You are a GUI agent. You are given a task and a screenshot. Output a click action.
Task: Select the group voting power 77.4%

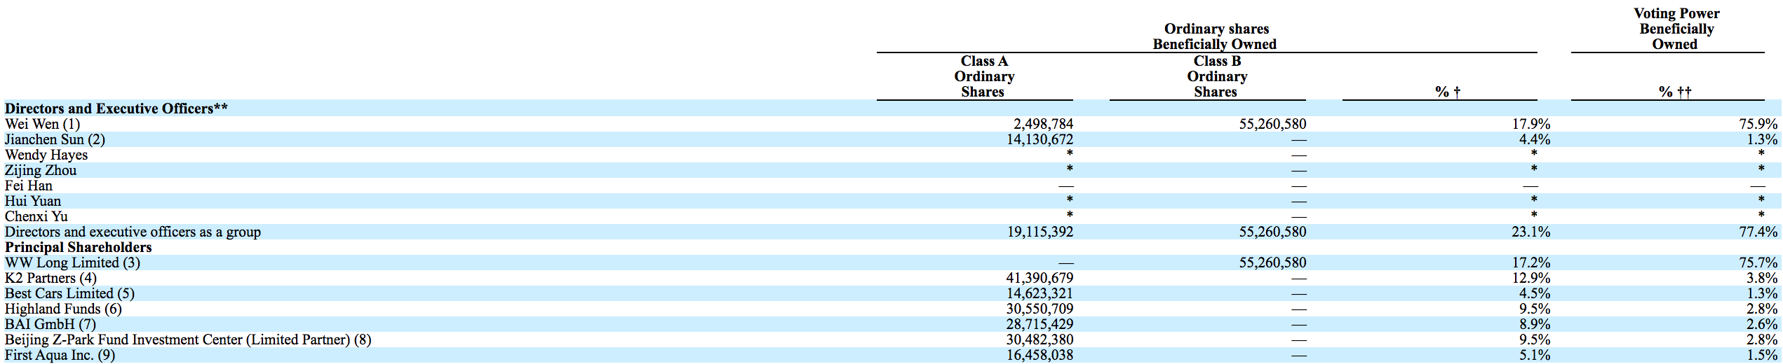[1758, 232]
